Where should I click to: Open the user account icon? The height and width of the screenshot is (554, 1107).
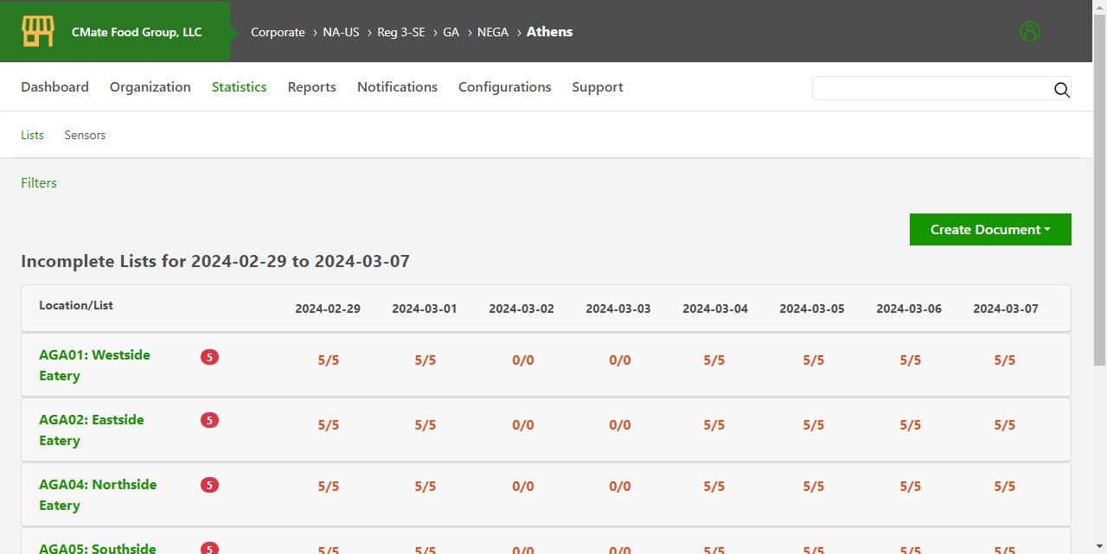1029,31
